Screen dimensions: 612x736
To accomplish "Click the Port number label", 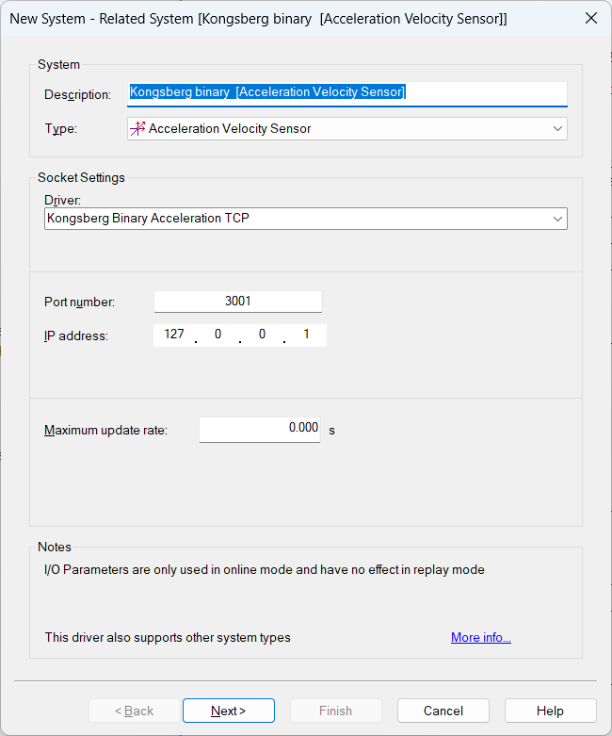I will click(x=79, y=302).
